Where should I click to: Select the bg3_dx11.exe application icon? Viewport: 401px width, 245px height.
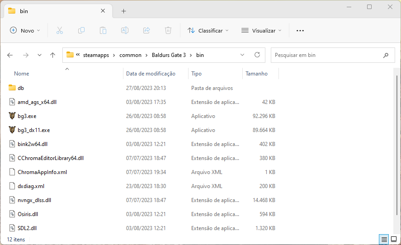[x=12, y=130]
